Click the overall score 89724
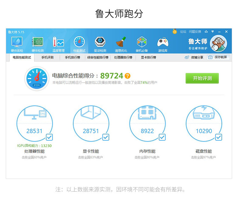 coord(112,76)
